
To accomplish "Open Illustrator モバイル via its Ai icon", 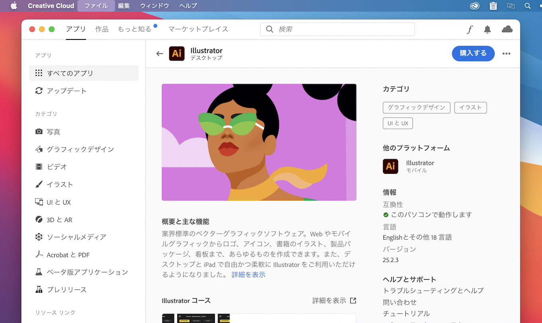I will pyautogui.click(x=390, y=166).
